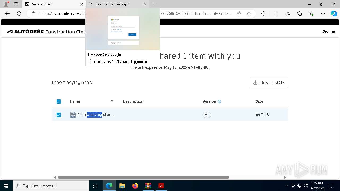Uncheck the Chao Xiaoying file checkbox
The width and height of the screenshot is (340, 191).
59,115
